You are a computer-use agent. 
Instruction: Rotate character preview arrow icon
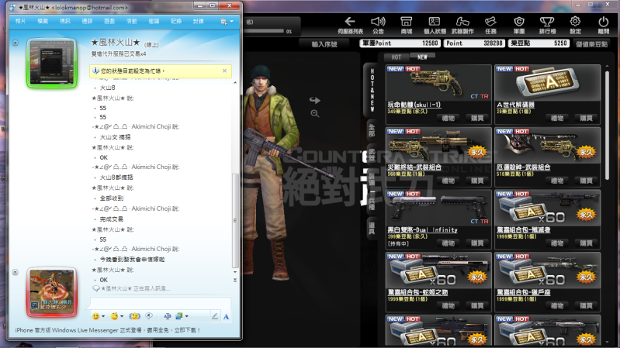point(315,100)
